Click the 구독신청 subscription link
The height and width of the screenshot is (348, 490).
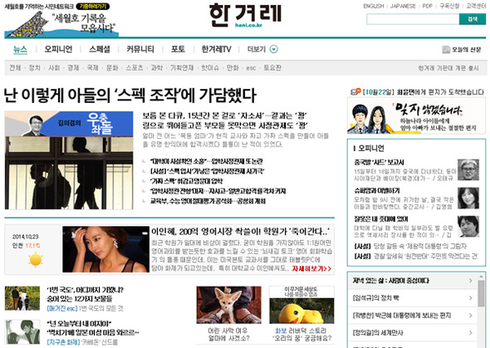(x=449, y=6)
